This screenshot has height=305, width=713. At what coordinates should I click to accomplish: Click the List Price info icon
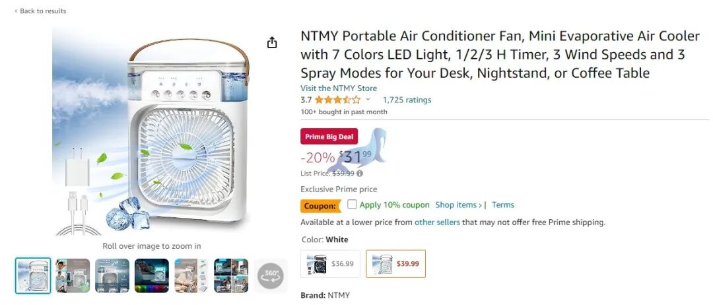pyautogui.click(x=360, y=174)
